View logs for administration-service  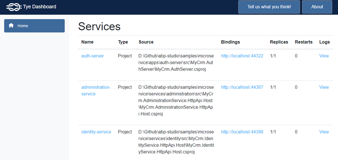(x=324, y=87)
